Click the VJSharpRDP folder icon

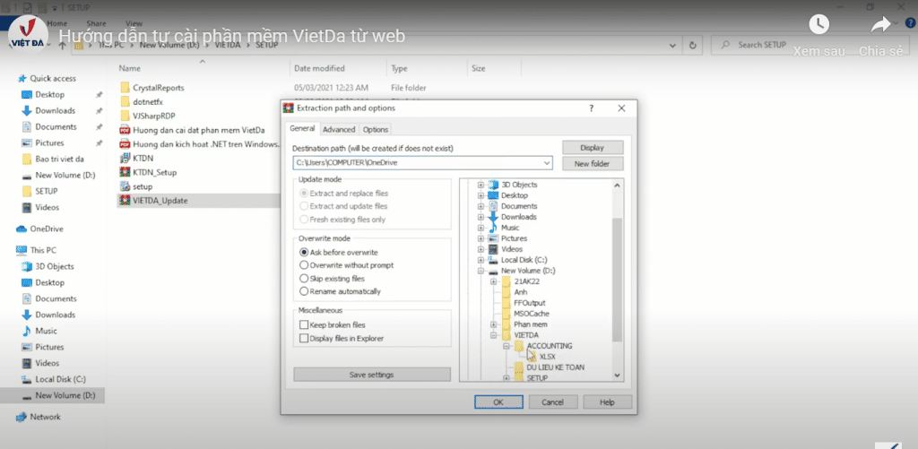pos(125,116)
